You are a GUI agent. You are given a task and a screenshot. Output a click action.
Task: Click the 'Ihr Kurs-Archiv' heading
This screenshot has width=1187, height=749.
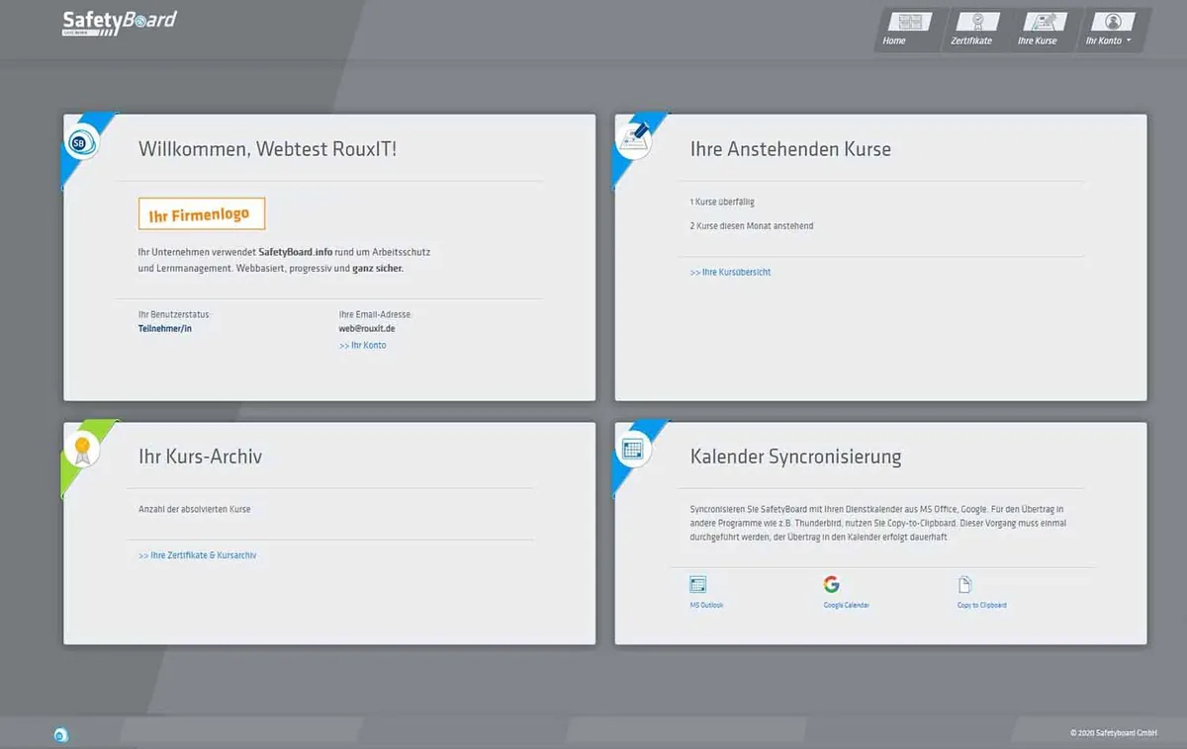(200, 457)
